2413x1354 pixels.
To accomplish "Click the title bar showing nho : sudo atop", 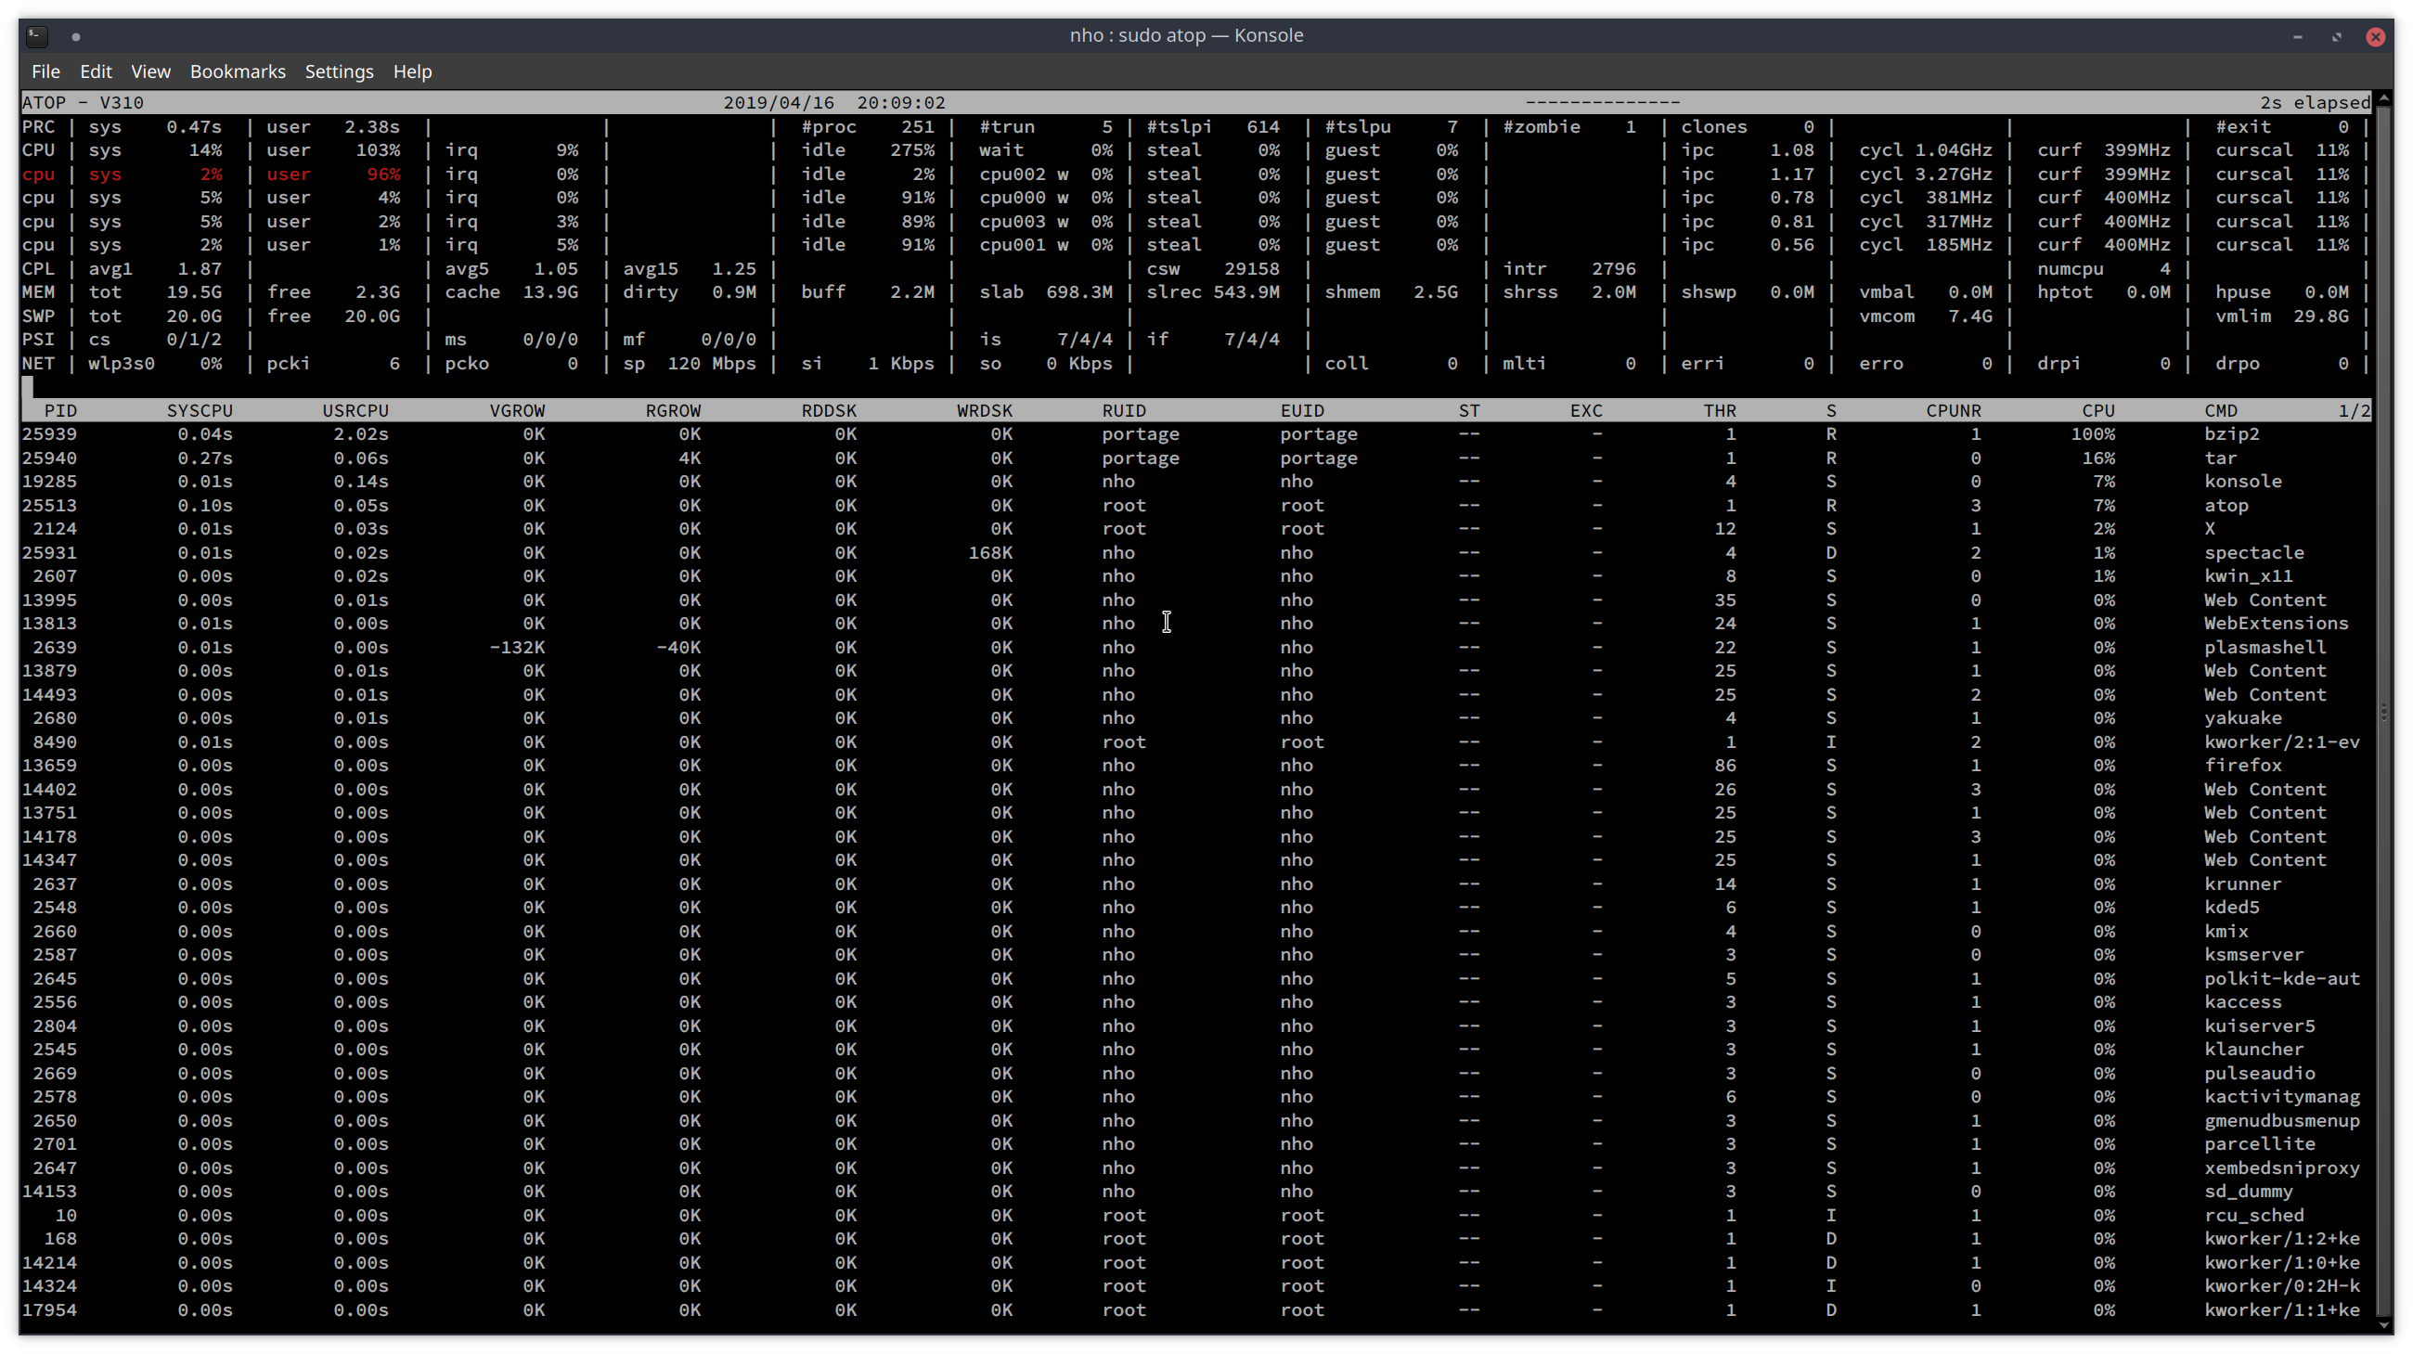I will 1187,34.
